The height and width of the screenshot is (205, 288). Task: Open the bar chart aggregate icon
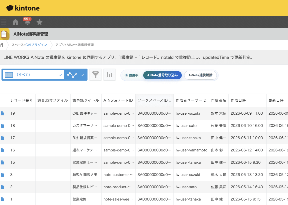(x=109, y=75)
